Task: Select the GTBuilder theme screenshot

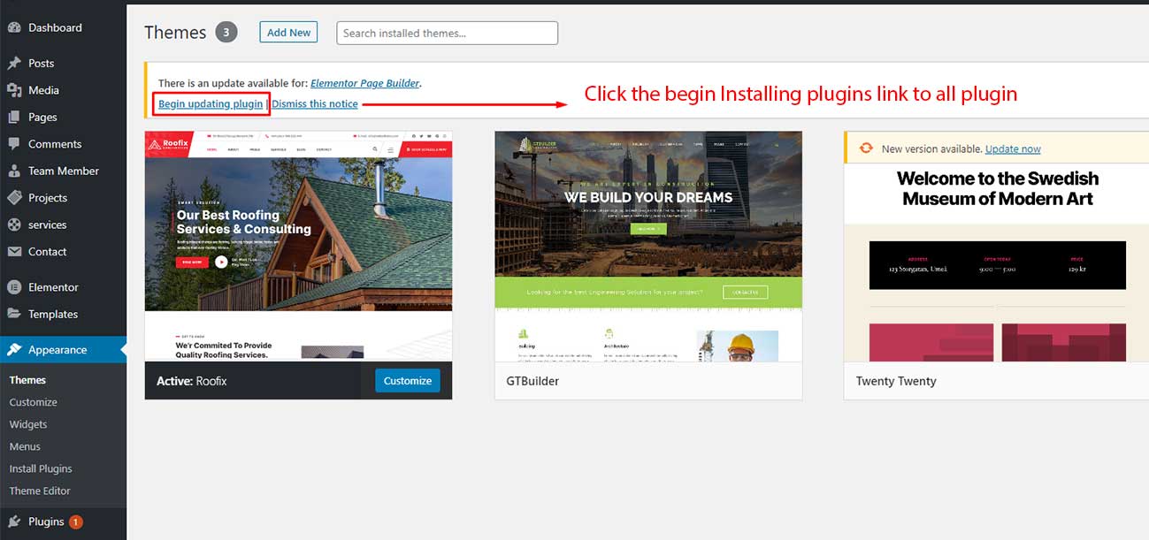Action: click(x=648, y=246)
